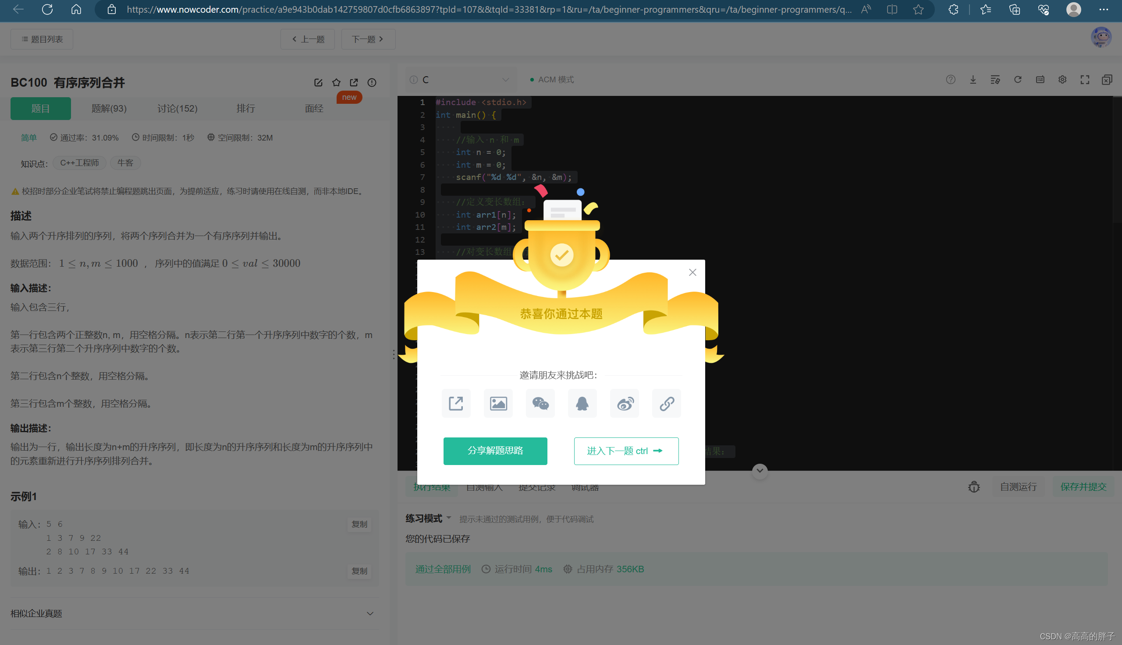Click 保存并提交 button
Image resolution: width=1122 pixels, height=645 pixels.
[x=1083, y=487]
